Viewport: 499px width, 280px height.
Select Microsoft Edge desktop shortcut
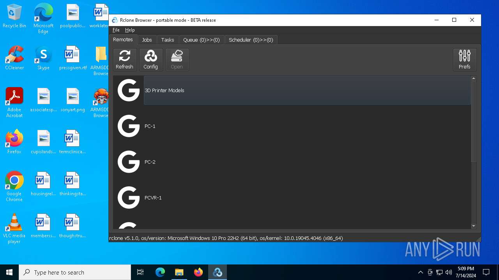point(43,18)
